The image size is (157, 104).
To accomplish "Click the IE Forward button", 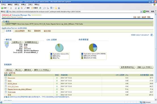I will 11,8.
